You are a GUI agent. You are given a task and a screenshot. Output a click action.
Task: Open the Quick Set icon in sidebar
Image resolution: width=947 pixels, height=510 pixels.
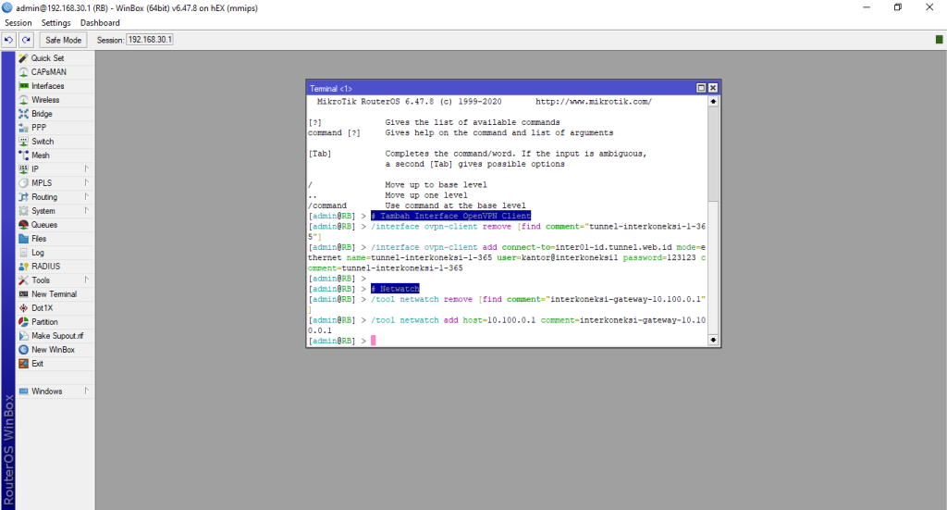(x=24, y=58)
